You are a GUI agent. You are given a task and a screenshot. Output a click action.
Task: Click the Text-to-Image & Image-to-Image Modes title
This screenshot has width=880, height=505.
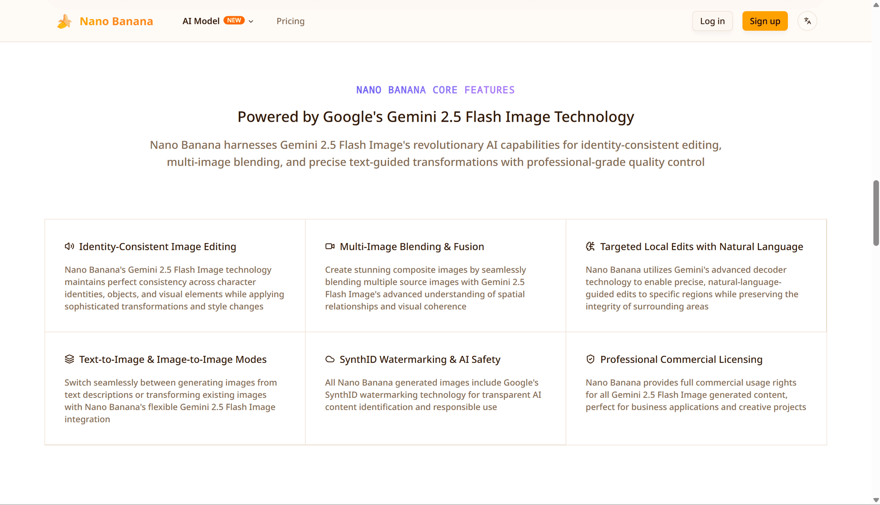(x=173, y=359)
